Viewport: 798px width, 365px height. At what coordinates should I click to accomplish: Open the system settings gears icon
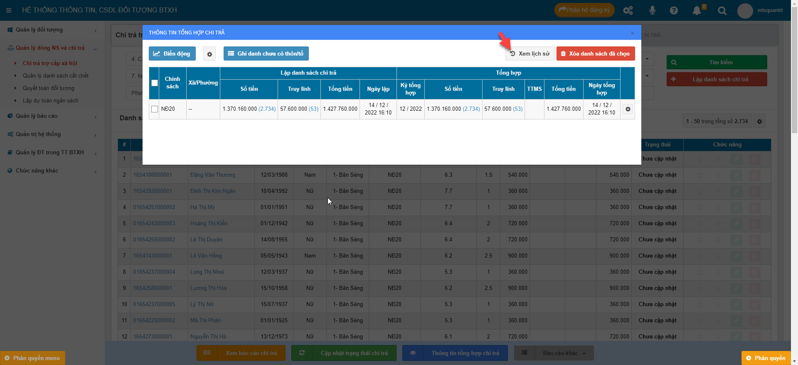pyautogui.click(x=628, y=11)
